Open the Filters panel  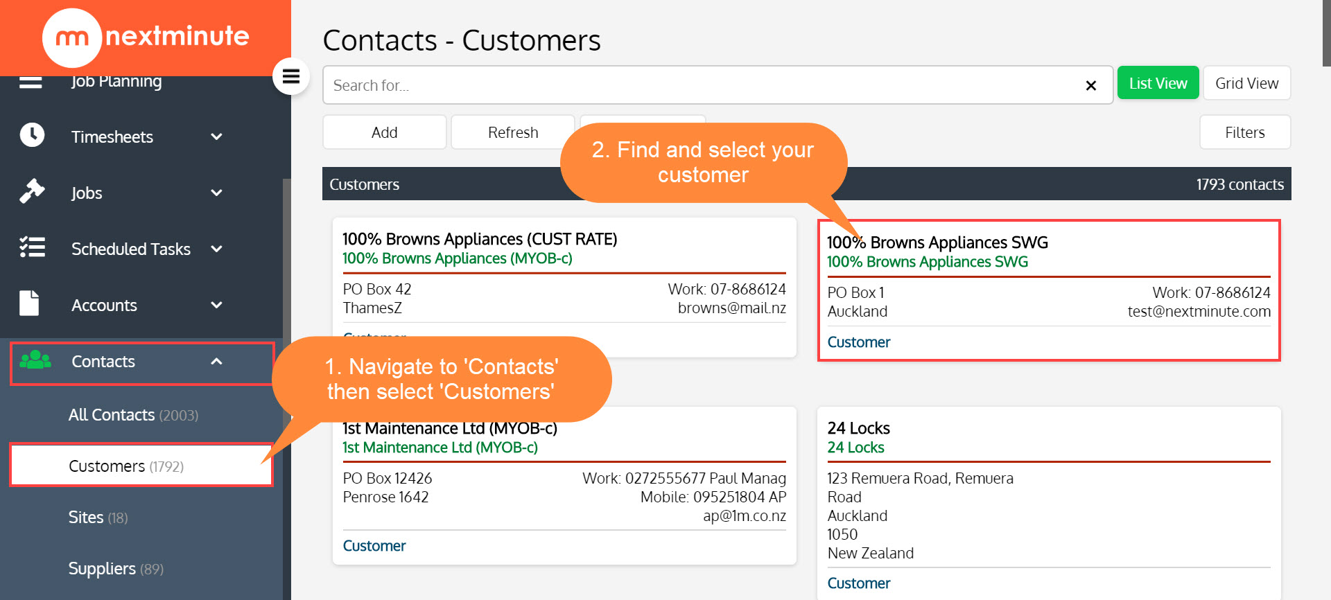pyautogui.click(x=1245, y=132)
